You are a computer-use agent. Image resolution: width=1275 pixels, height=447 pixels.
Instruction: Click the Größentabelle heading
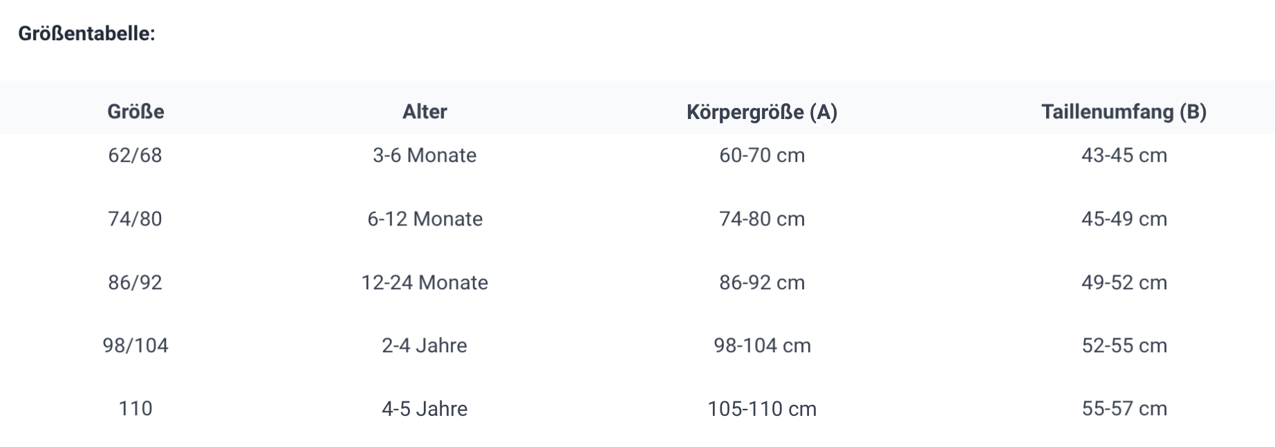tap(86, 33)
